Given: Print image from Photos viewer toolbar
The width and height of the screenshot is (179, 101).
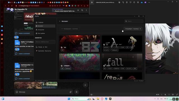Looking at the screenshot, I should tap(138, 2).
